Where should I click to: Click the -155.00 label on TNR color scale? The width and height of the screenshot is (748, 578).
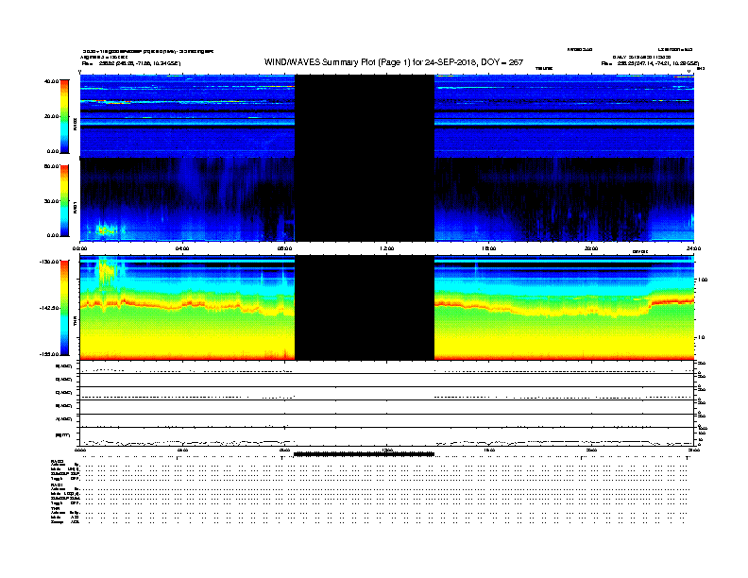point(50,354)
